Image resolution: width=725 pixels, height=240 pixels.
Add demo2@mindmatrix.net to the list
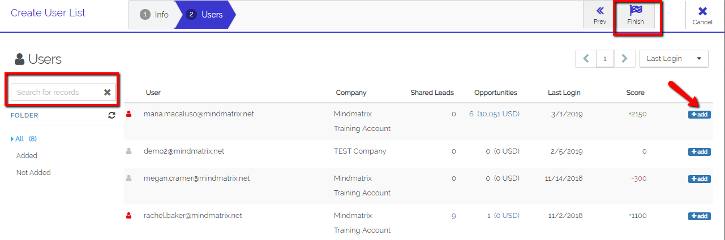click(x=700, y=152)
